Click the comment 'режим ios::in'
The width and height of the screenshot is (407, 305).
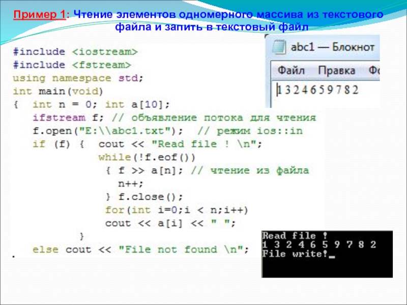[259, 131]
